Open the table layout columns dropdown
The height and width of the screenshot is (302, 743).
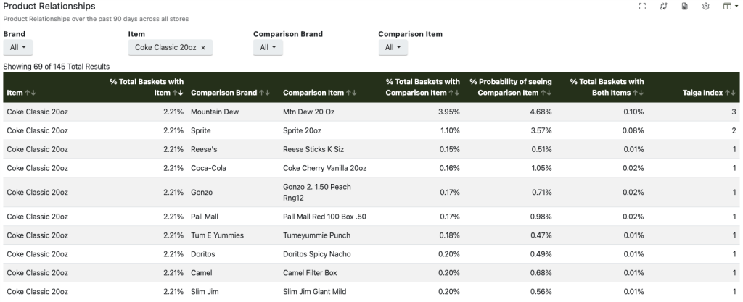point(730,6)
